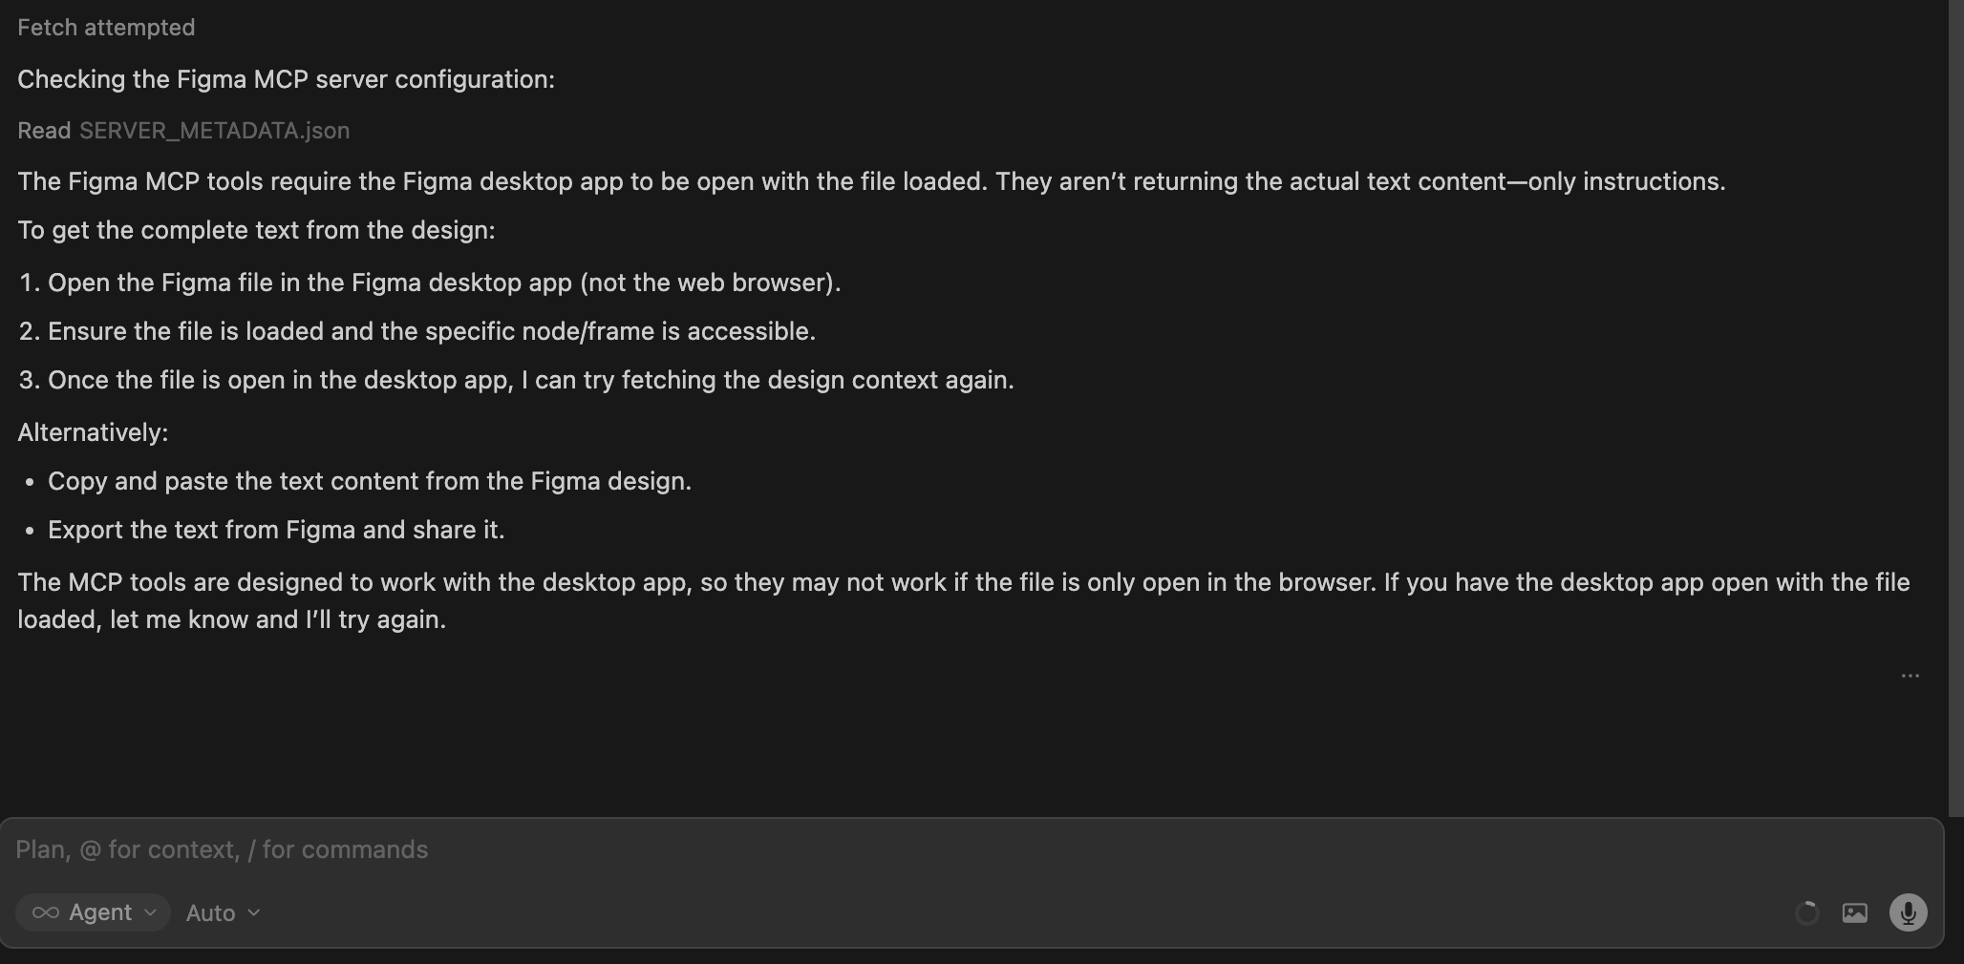
Task: Open the SERVER_METADATA.json file link
Action: 214,131
